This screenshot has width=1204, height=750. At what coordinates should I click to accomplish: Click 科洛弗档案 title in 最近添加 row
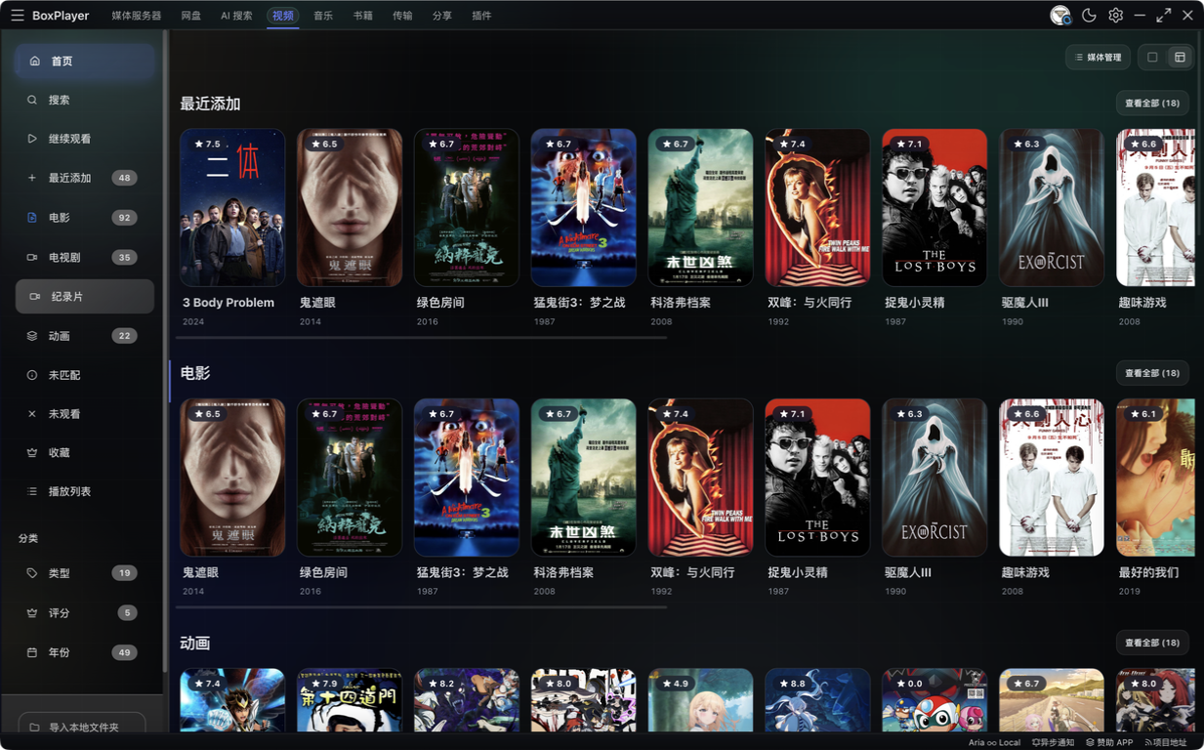tap(681, 303)
